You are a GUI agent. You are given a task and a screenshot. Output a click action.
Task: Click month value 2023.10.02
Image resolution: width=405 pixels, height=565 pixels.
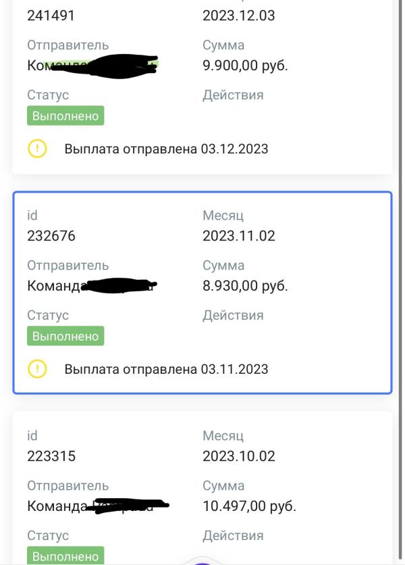click(x=239, y=456)
